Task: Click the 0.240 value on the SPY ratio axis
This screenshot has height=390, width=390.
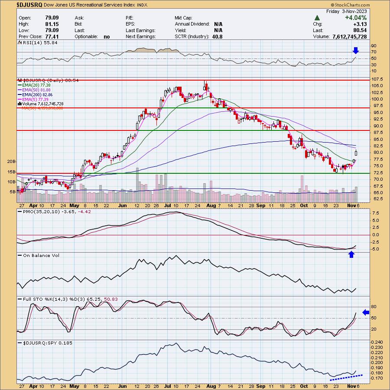Action: tap(377, 342)
